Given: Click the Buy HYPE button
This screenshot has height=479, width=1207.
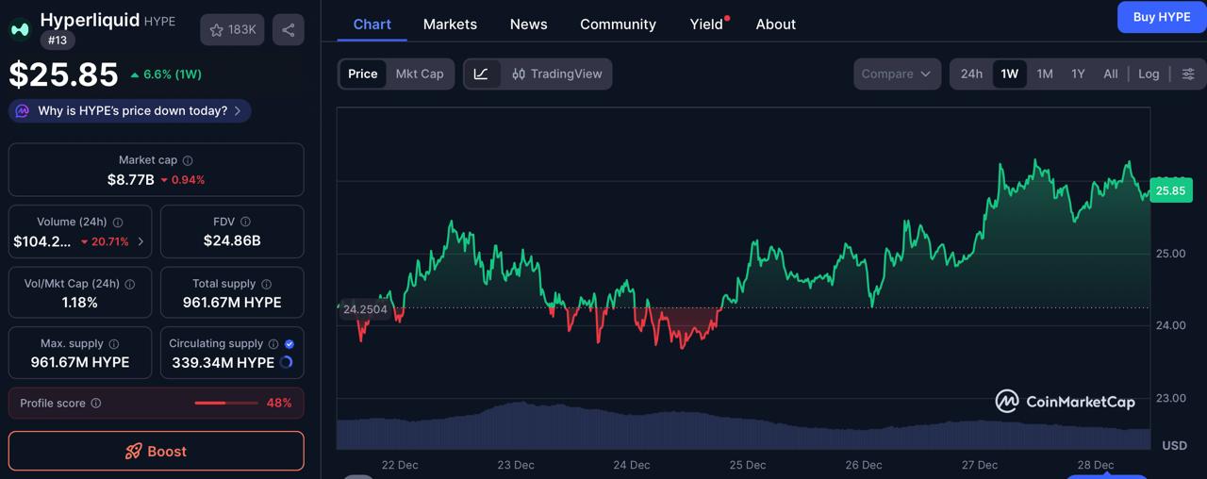Looking at the screenshot, I should click(x=1161, y=17).
